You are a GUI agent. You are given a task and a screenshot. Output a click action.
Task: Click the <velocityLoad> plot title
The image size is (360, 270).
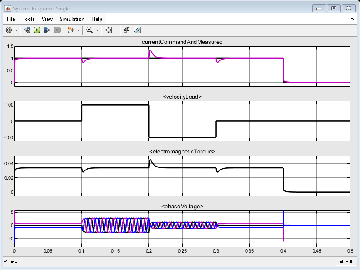182,97
